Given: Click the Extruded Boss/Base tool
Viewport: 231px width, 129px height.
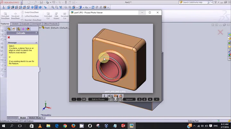Looking at the screenshot, I should (x=5, y=16).
